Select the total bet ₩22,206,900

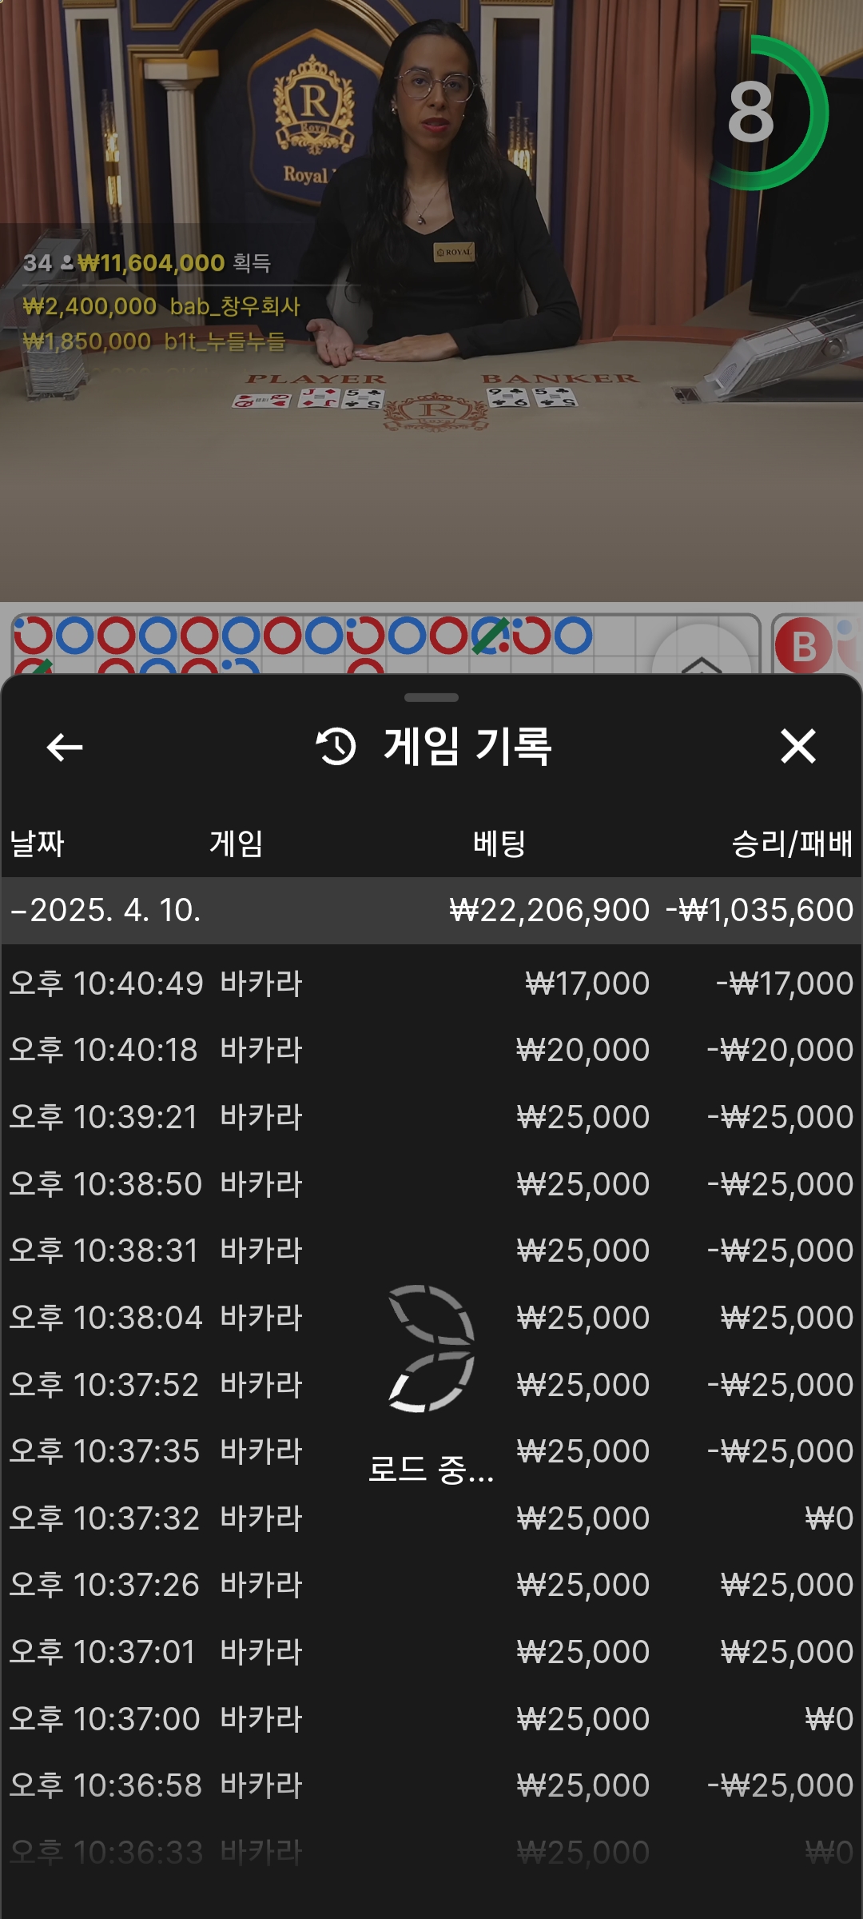550,910
